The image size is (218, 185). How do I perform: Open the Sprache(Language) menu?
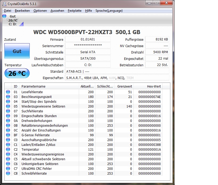point(109,11)
